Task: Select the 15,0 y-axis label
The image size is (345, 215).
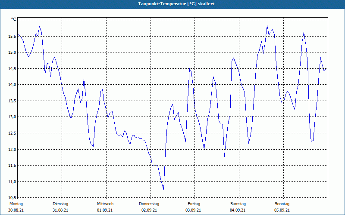Action: [12, 52]
